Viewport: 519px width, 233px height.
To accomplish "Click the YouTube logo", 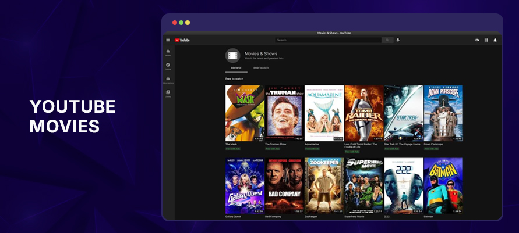I will [x=182, y=40].
